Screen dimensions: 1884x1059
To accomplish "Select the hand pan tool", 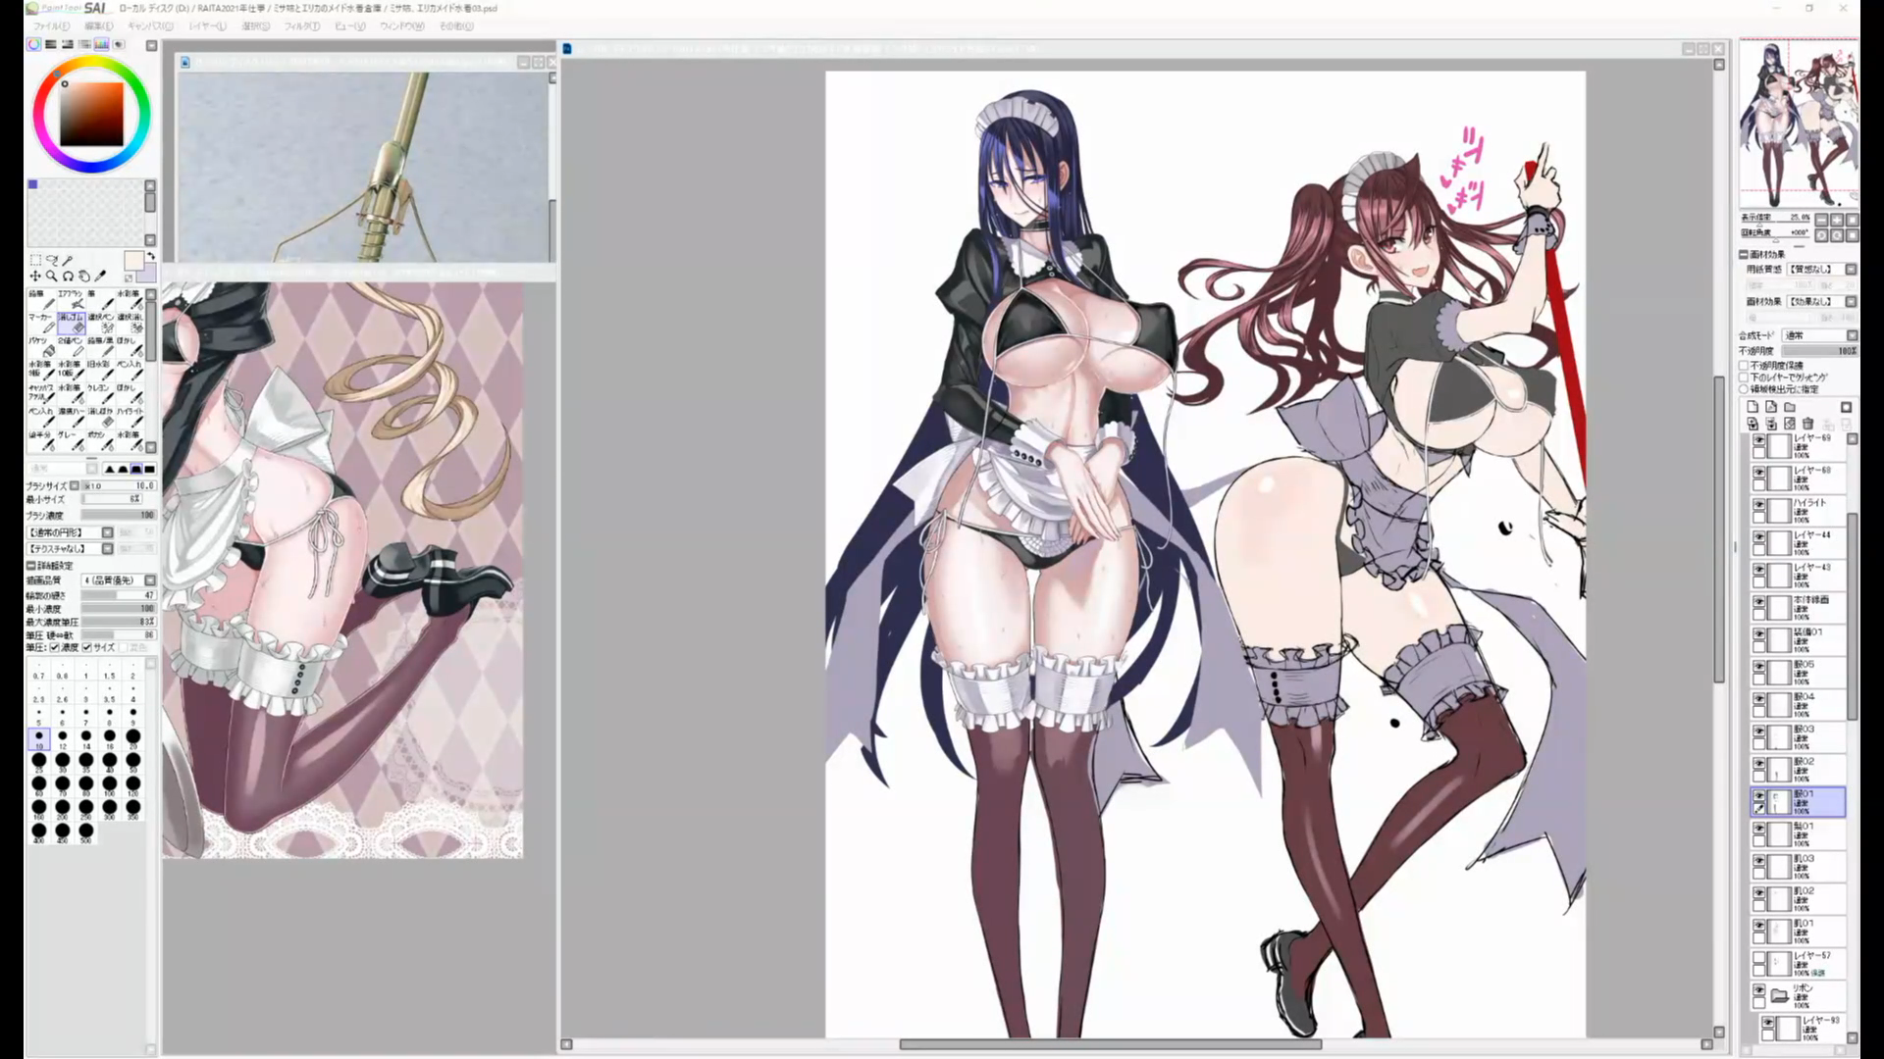I will tap(83, 277).
